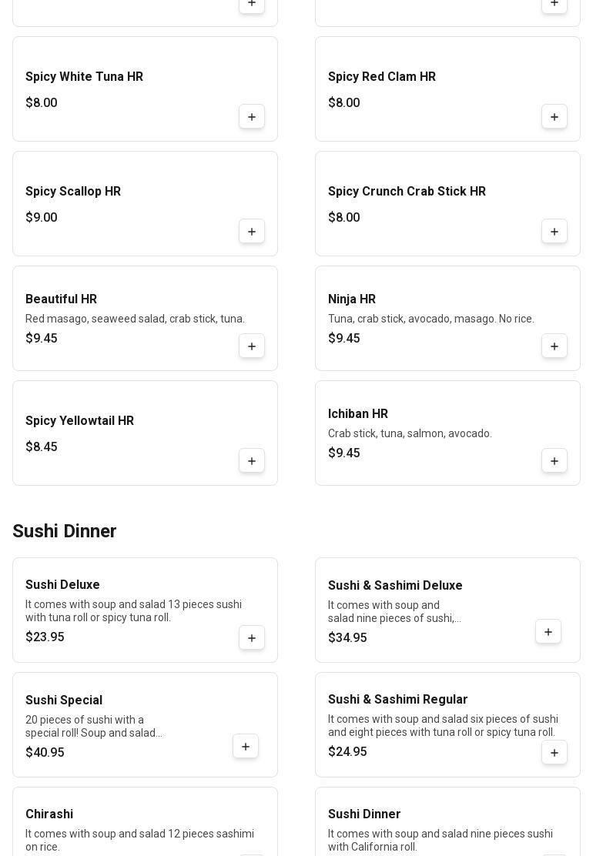Screen dimensions: 593x856
Task: Open Beautiful HR item description
Action: pos(135,318)
